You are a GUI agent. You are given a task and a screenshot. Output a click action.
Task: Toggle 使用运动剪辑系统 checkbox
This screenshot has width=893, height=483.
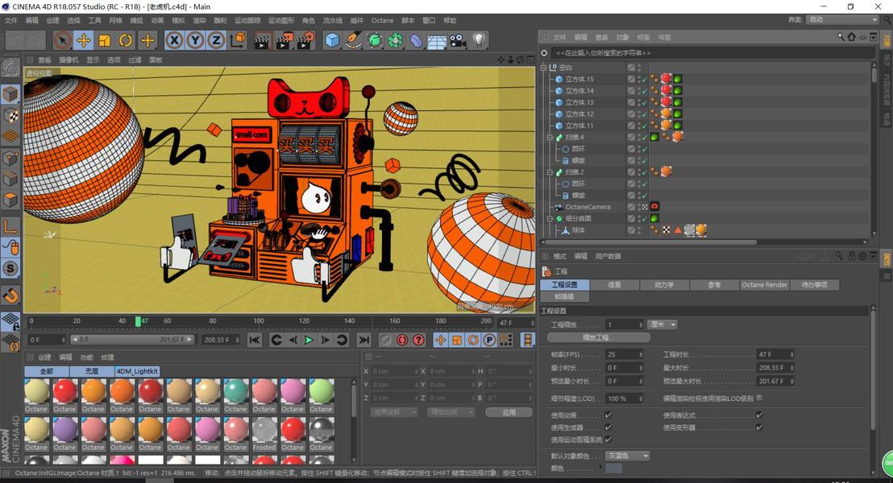608,440
